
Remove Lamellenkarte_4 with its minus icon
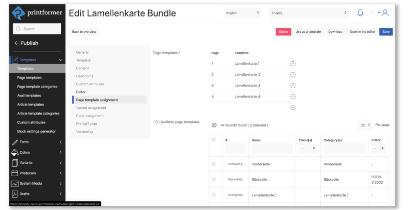pyautogui.click(x=293, y=97)
